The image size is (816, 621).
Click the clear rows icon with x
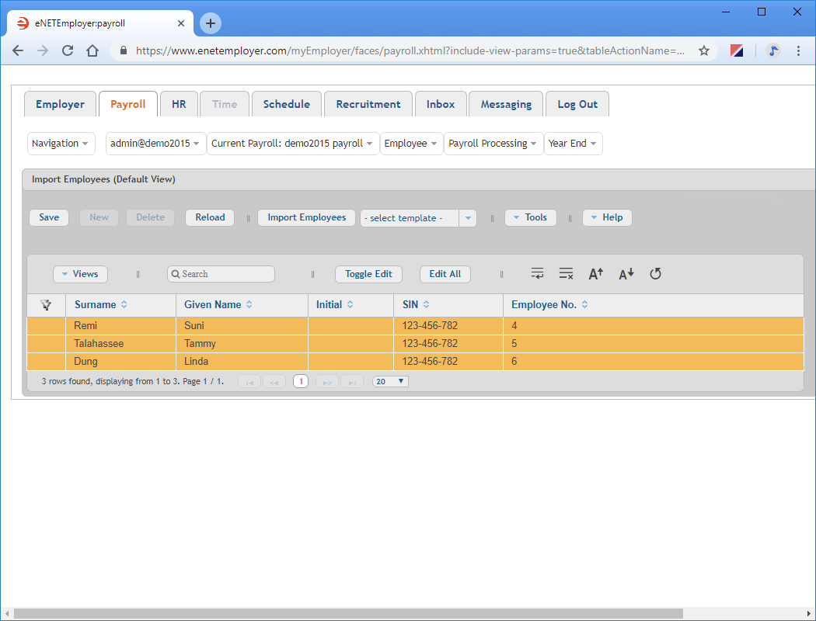click(566, 273)
